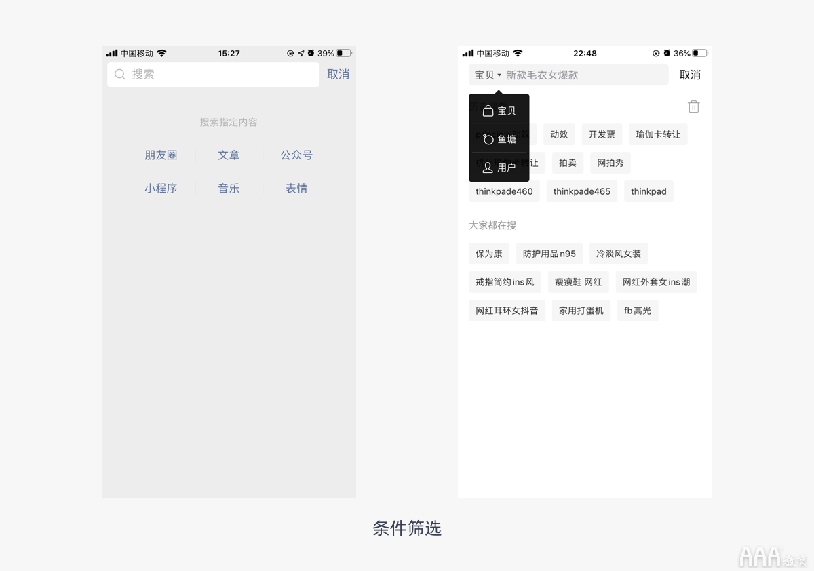Filter search by 小程序
The height and width of the screenshot is (571, 814).
[161, 189]
